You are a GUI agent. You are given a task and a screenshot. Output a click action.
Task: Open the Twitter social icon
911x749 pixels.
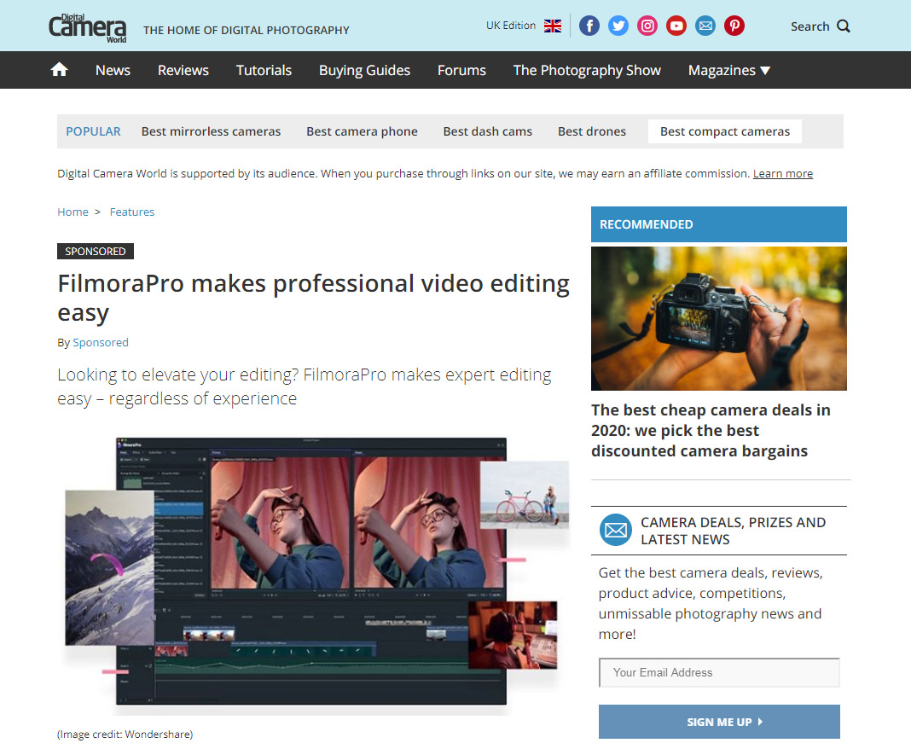coord(618,26)
